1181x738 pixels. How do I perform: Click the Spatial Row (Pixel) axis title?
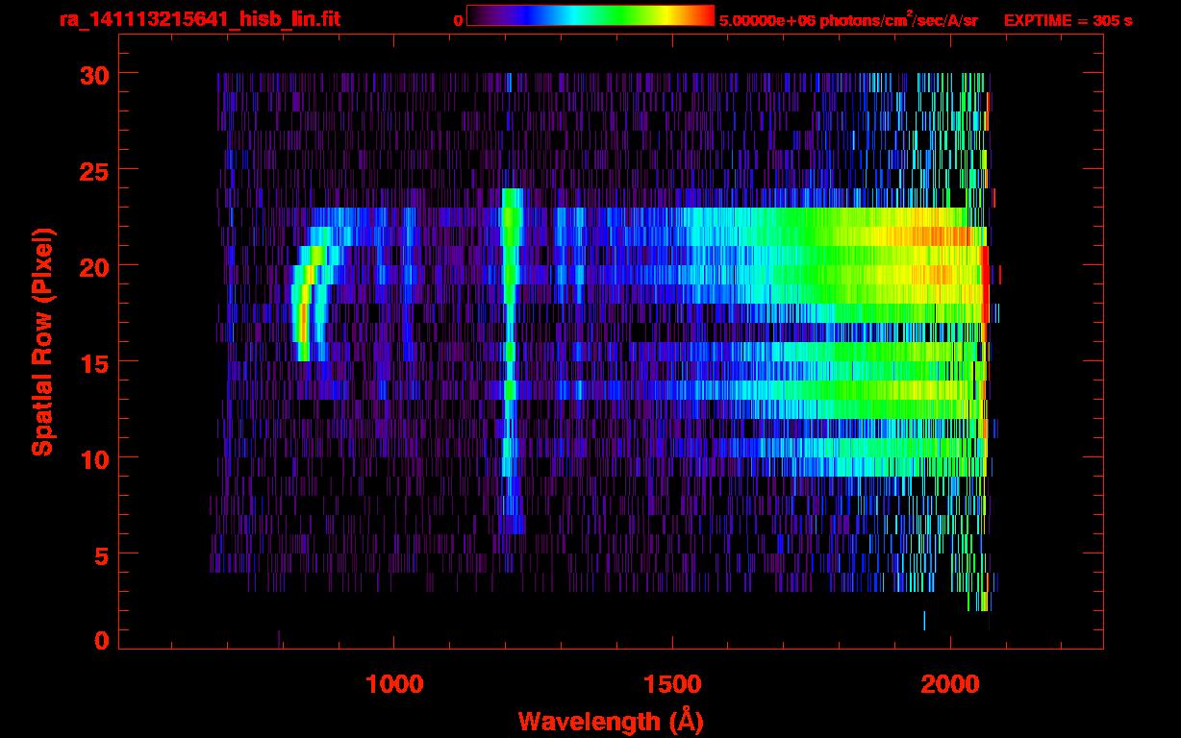tap(41, 342)
